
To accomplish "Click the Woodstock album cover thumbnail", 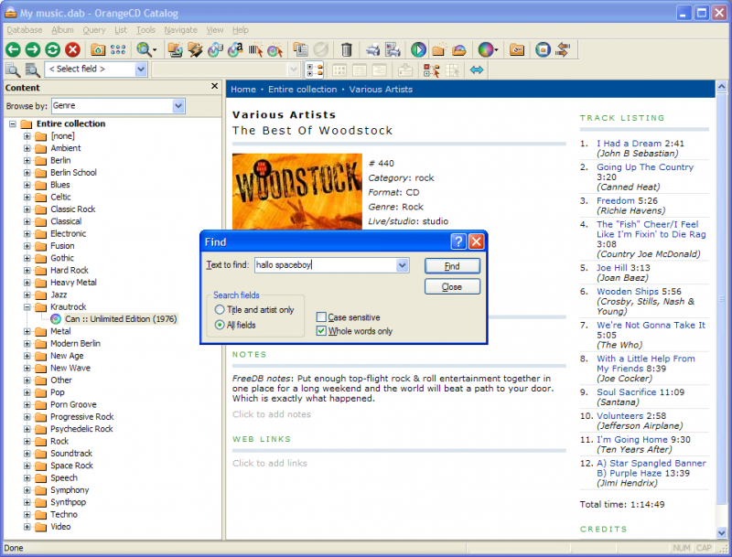I will [x=296, y=191].
